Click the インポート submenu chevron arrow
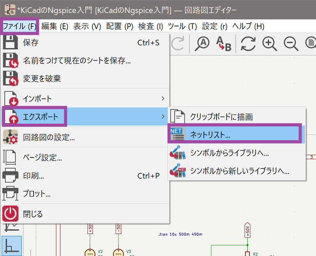The height and width of the screenshot is (256, 316). tap(163, 98)
